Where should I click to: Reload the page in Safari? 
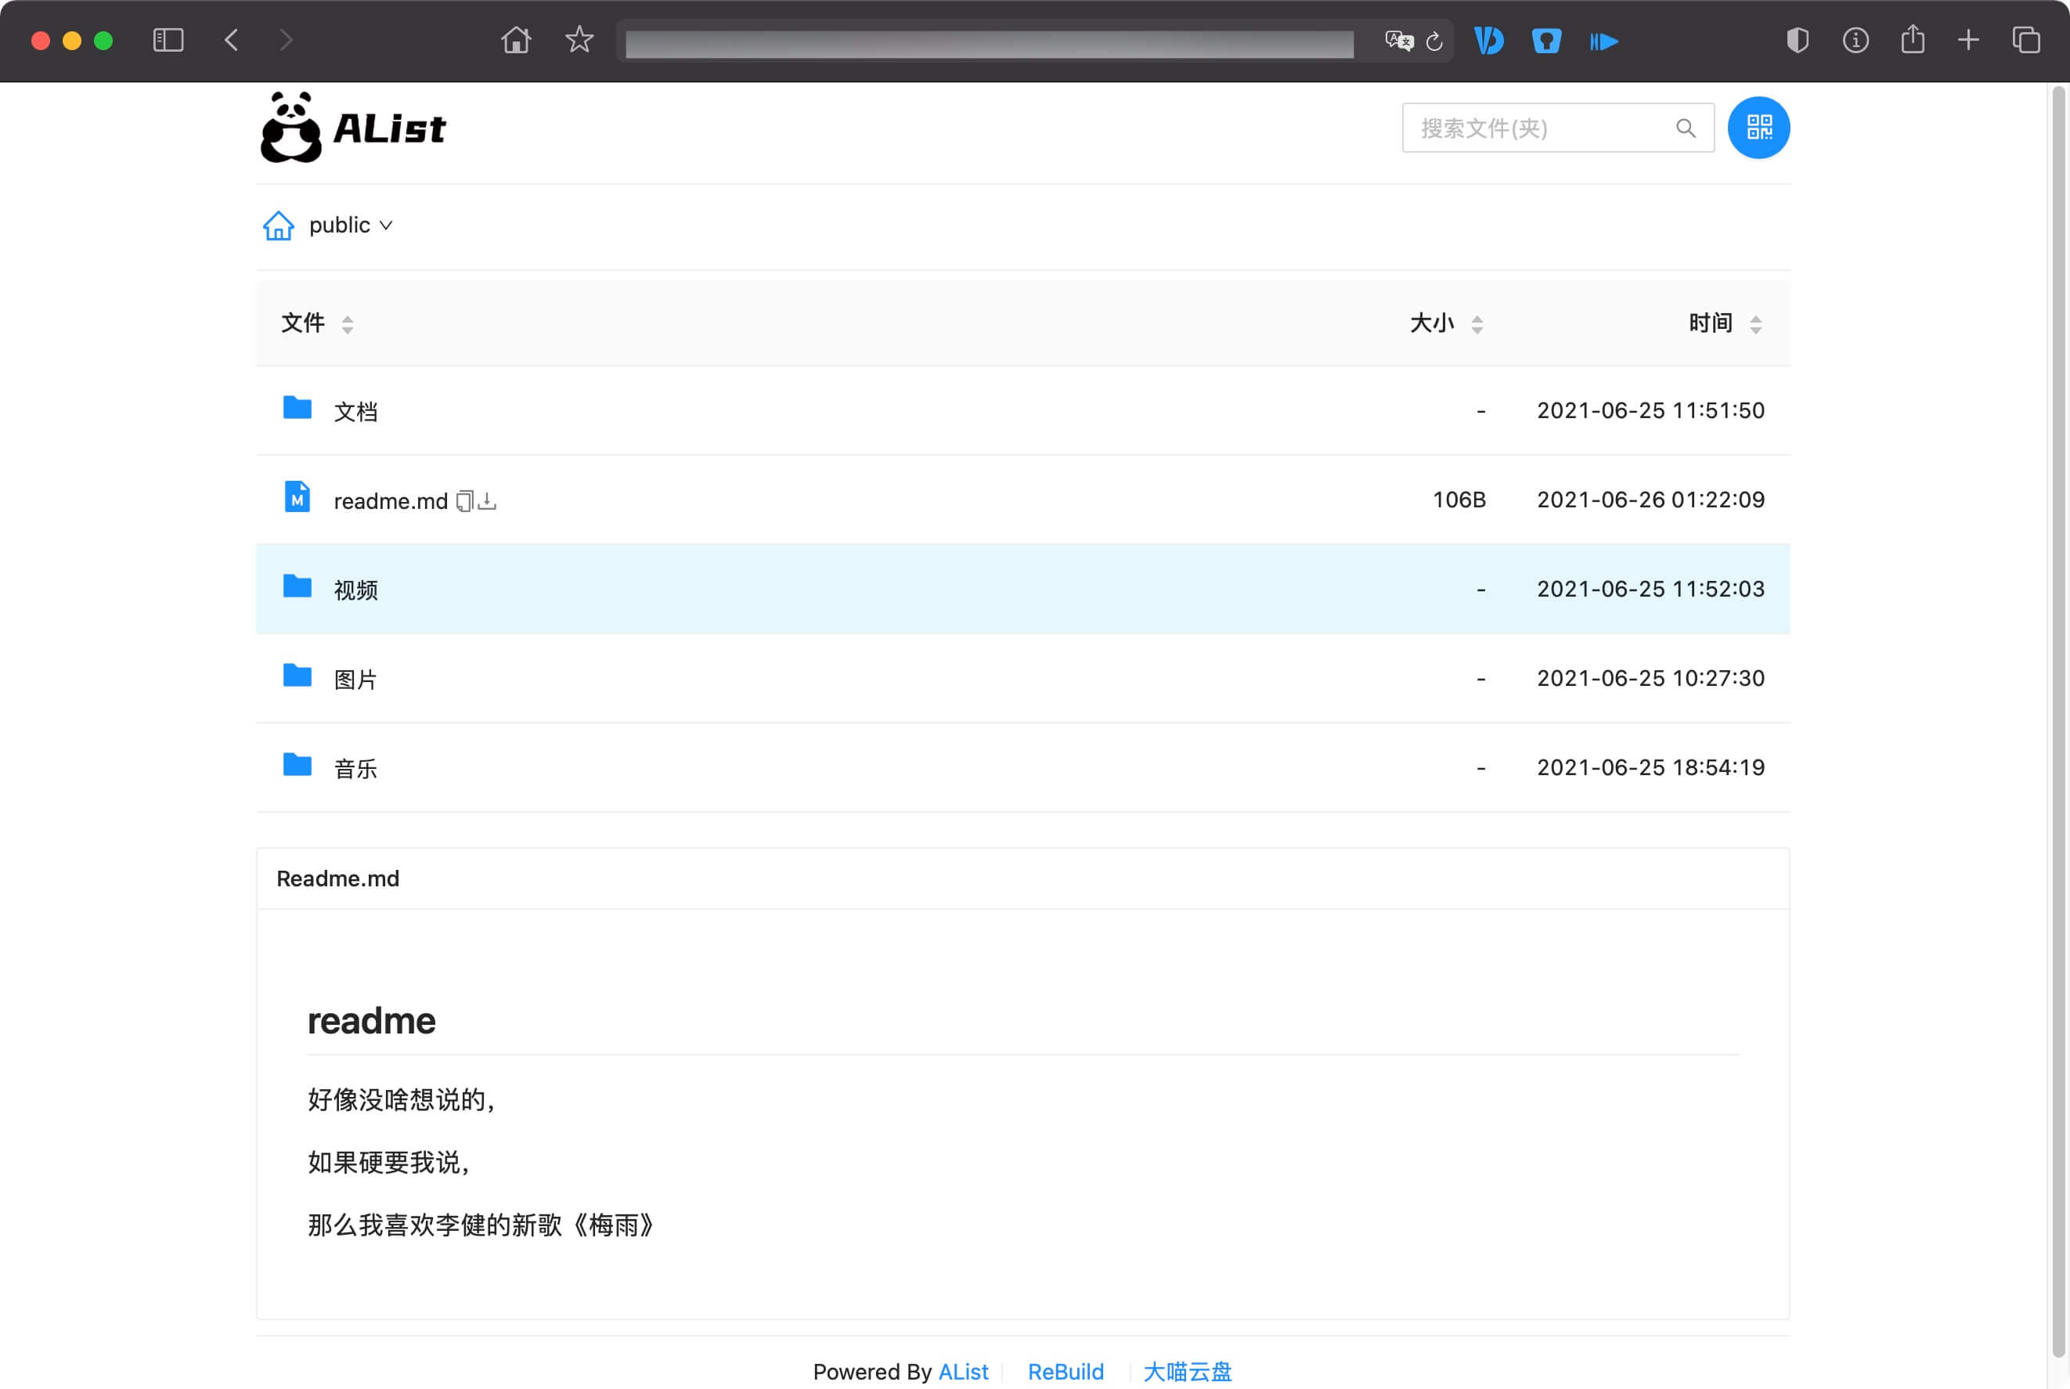(x=1435, y=40)
